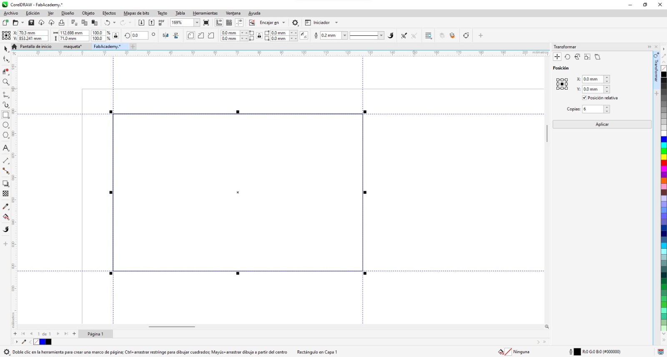Screen dimensions: 667x357
Task: Expand the Encajar en dropdown
Action: point(283,22)
